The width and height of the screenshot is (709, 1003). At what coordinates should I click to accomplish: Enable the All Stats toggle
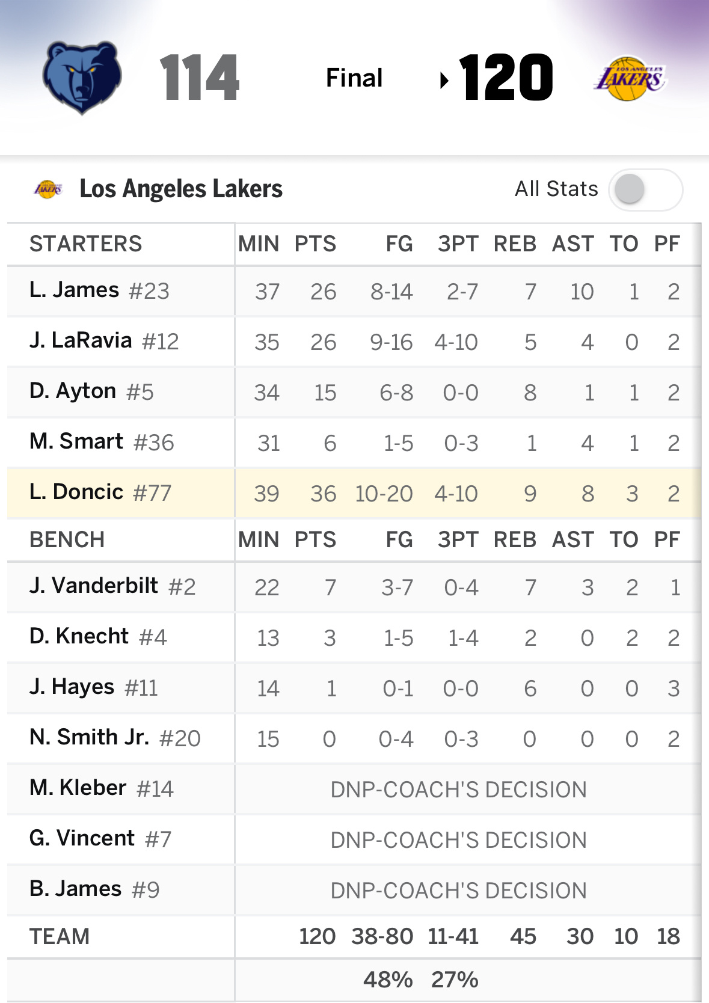pos(645,189)
